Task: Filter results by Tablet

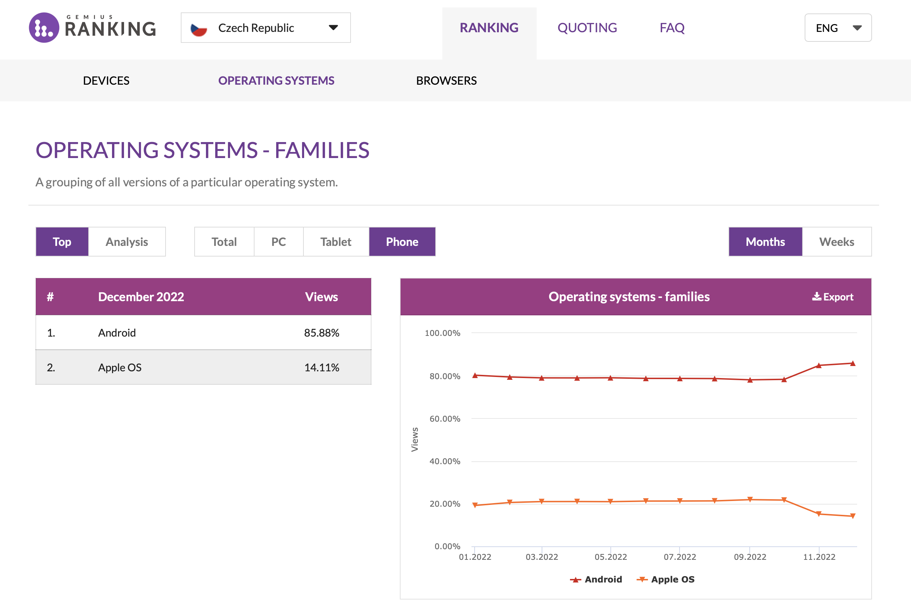Action: [x=335, y=242]
